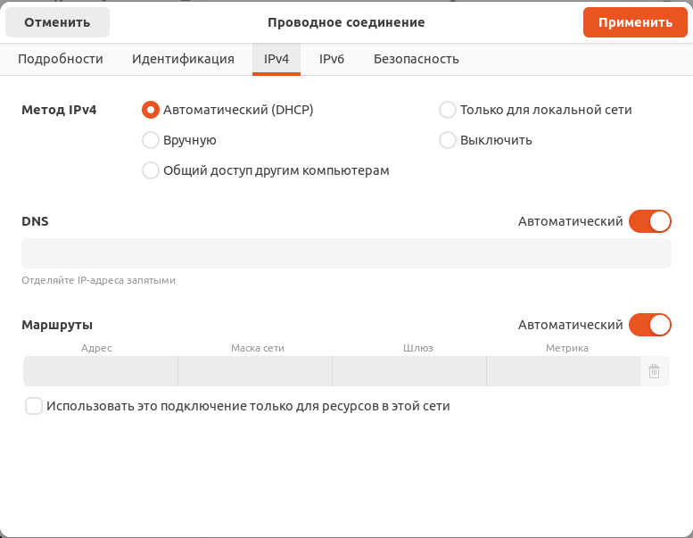
Task: Select the Вручную IPv4 method
Action: (x=150, y=140)
